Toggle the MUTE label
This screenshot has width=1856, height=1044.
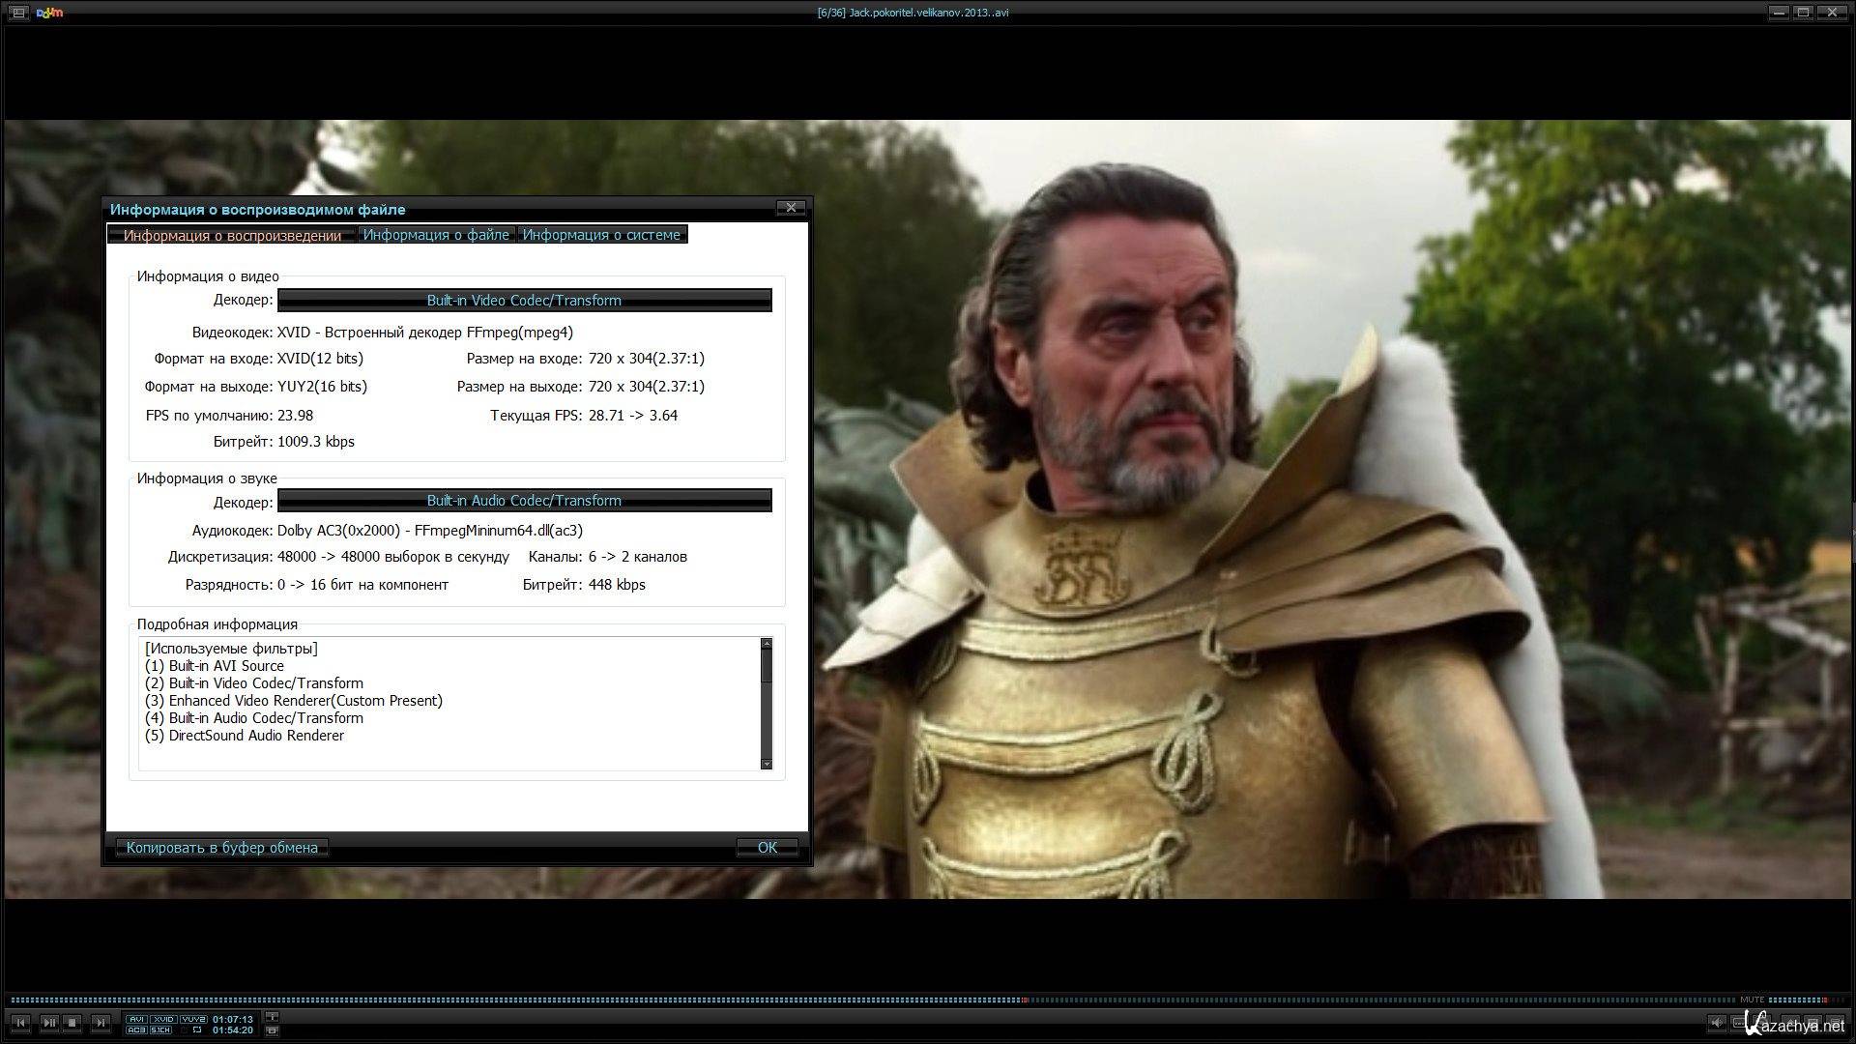pos(1752,1000)
